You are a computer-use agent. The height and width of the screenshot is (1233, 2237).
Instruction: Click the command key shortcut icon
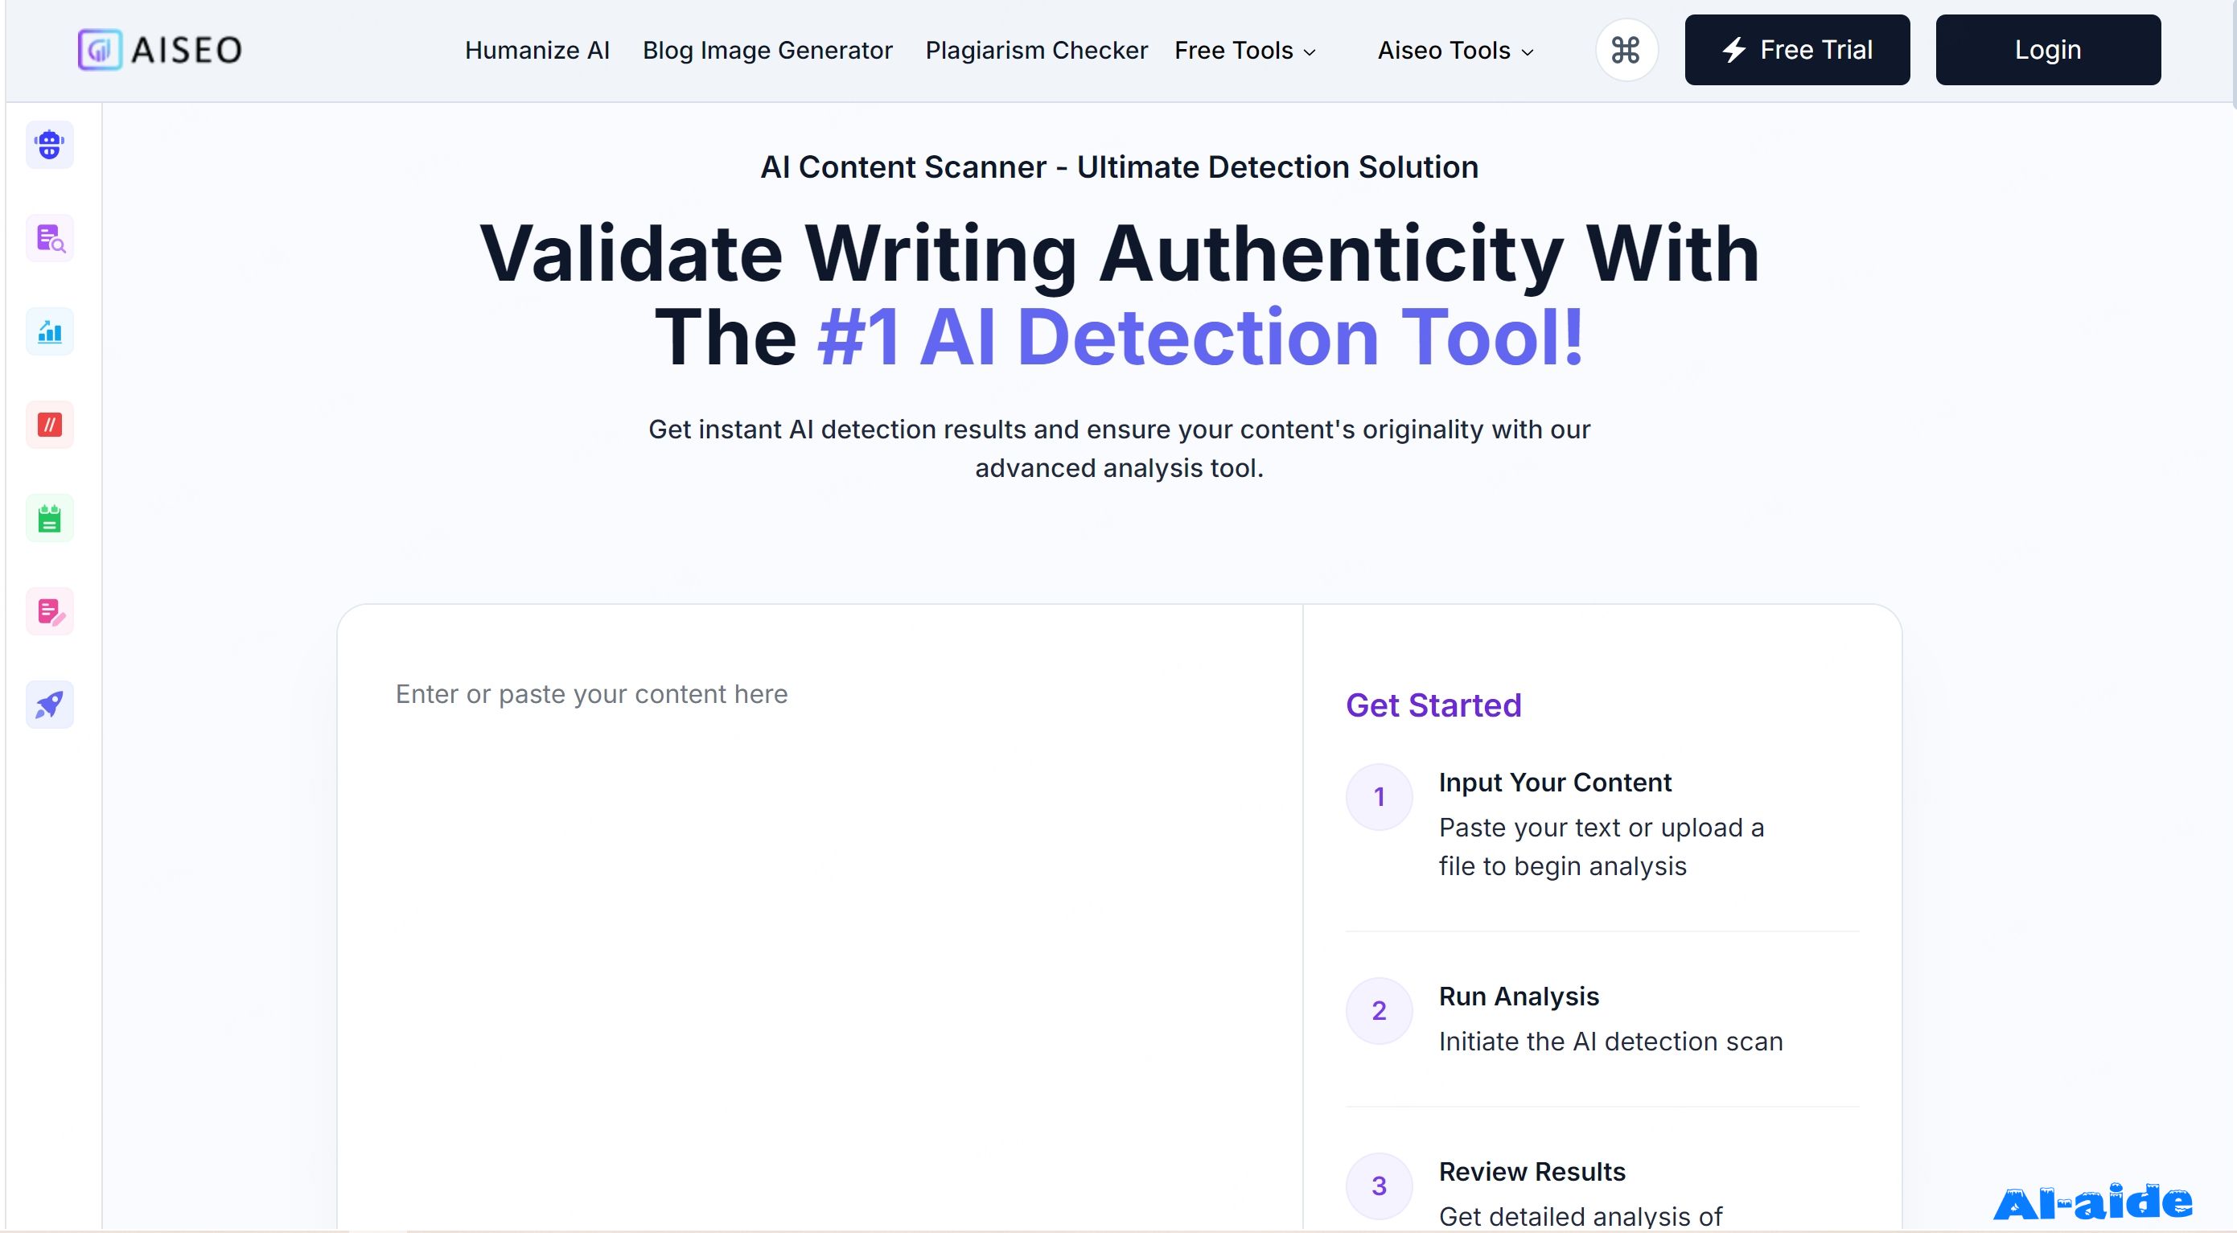pyautogui.click(x=1626, y=50)
